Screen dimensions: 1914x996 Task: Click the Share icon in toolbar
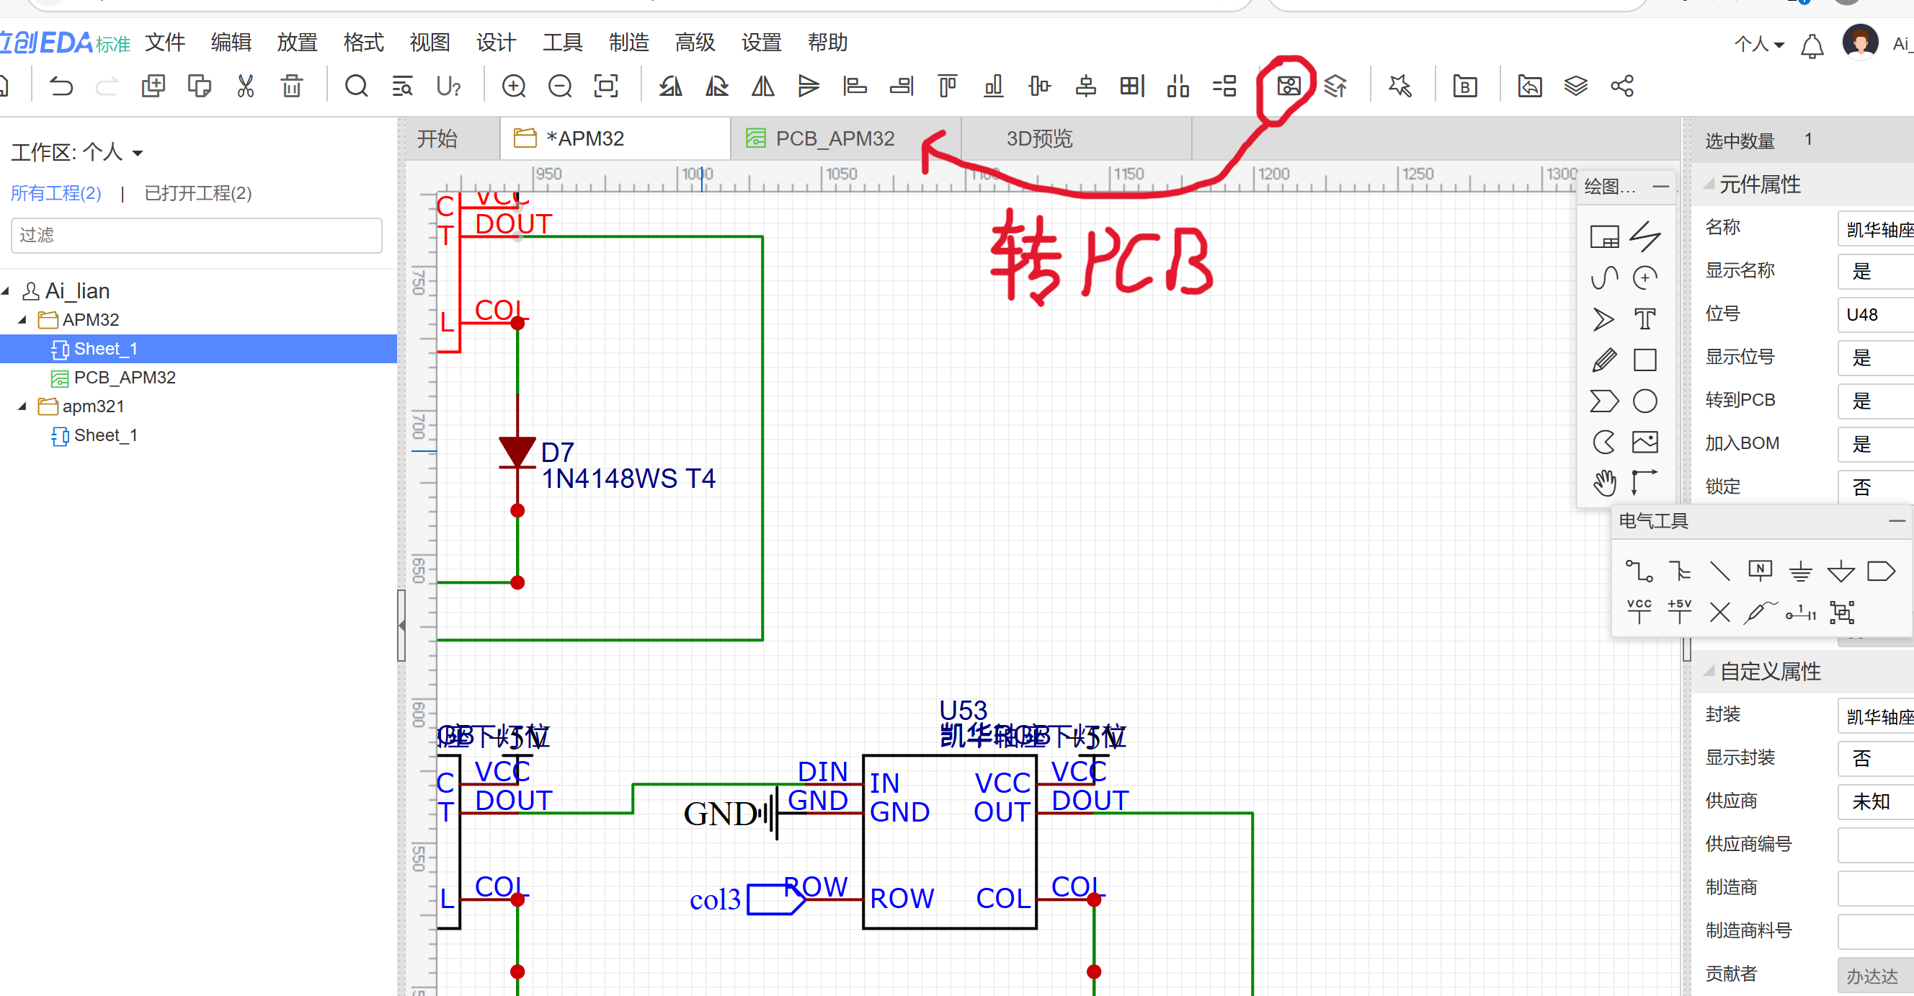coord(1621,86)
